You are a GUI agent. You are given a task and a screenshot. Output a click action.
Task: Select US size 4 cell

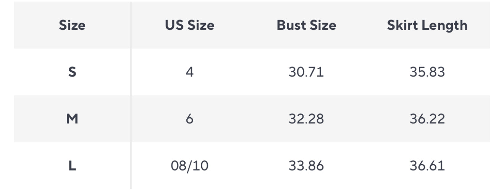189,72
